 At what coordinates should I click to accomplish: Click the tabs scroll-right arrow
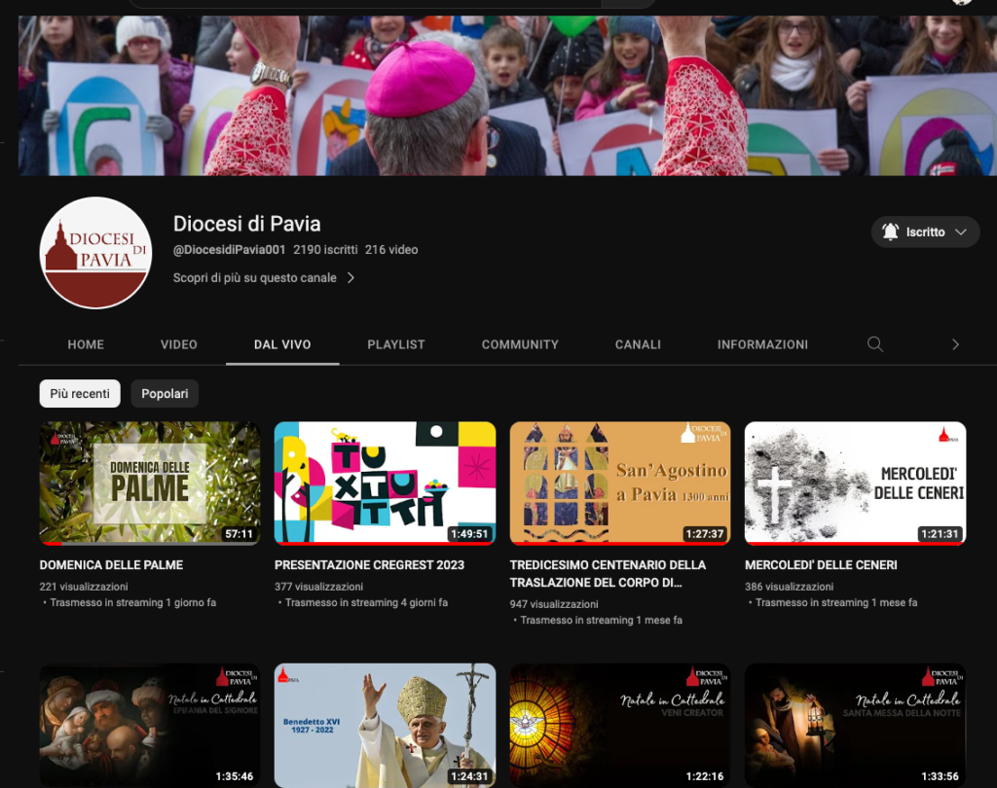coord(955,344)
